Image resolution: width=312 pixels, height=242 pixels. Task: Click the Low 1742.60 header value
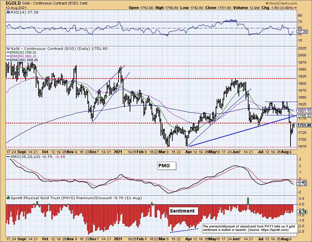[x=192, y=8]
